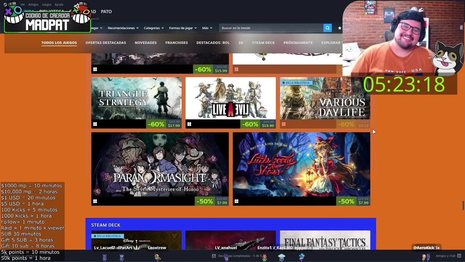
Task: Expand the Formas de jugar dropdown
Action: [x=183, y=28]
